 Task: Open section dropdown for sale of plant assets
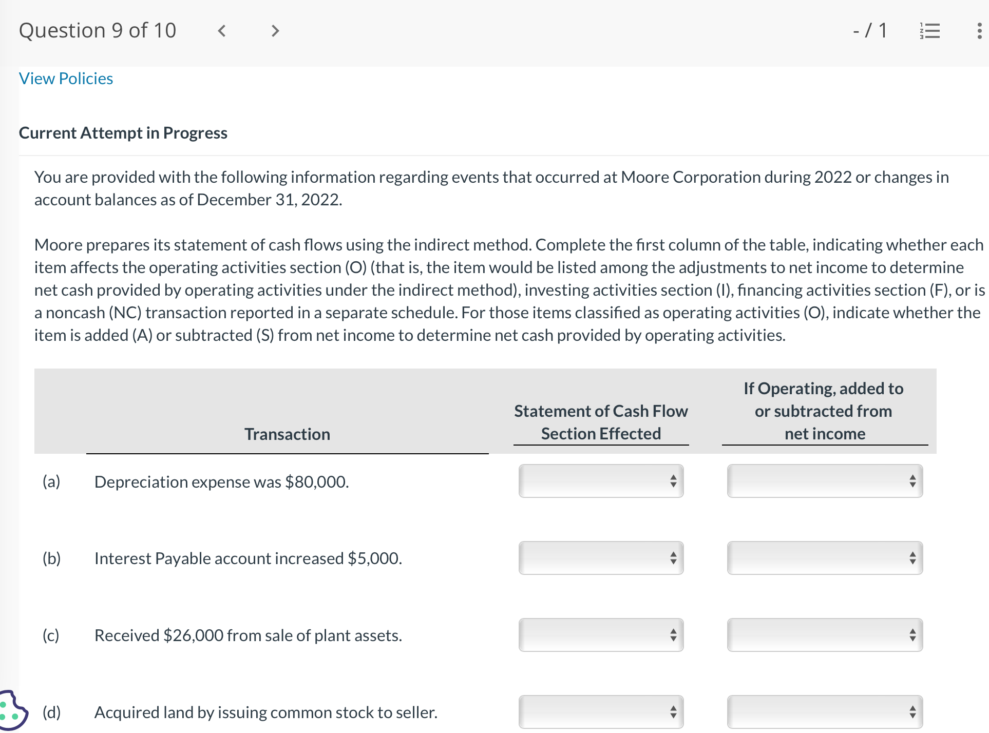pyautogui.click(x=601, y=635)
